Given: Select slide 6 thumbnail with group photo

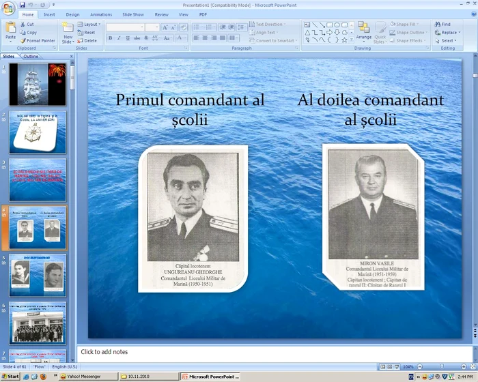Looking at the screenshot, I should 38,323.
